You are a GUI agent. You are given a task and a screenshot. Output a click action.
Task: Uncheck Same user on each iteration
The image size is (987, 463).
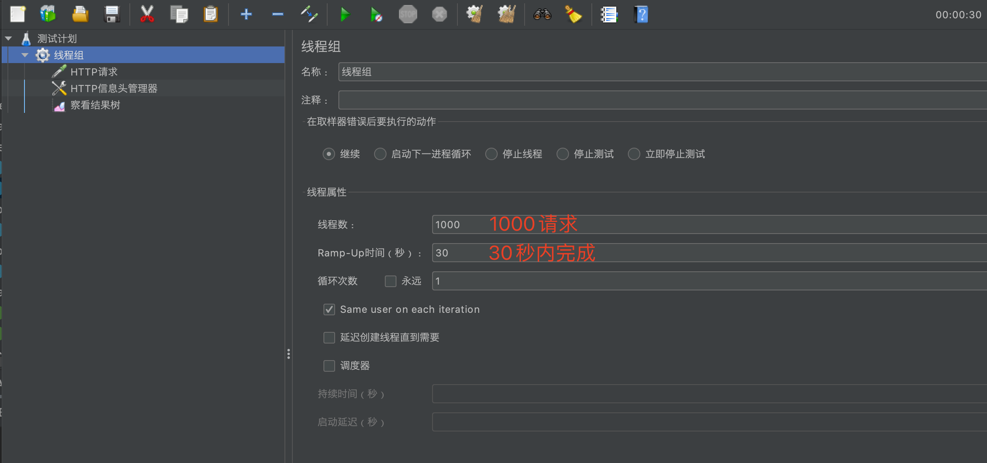pyautogui.click(x=329, y=309)
